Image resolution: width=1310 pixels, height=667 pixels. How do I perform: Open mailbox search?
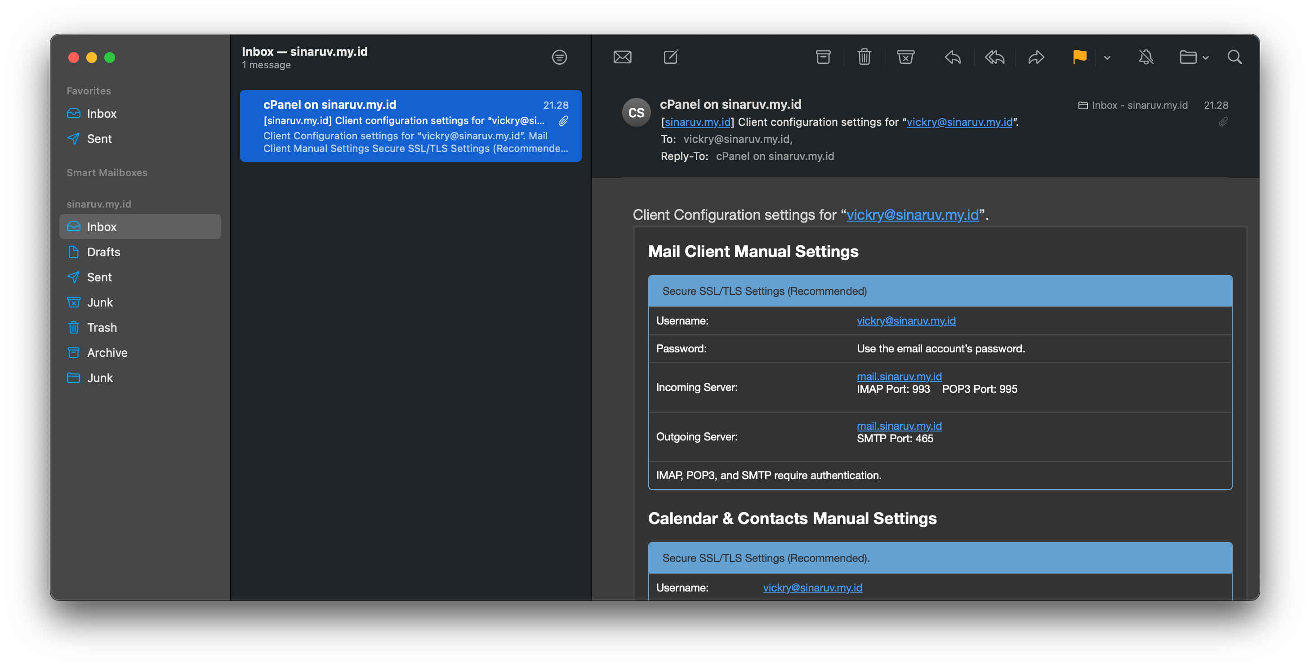(1235, 57)
